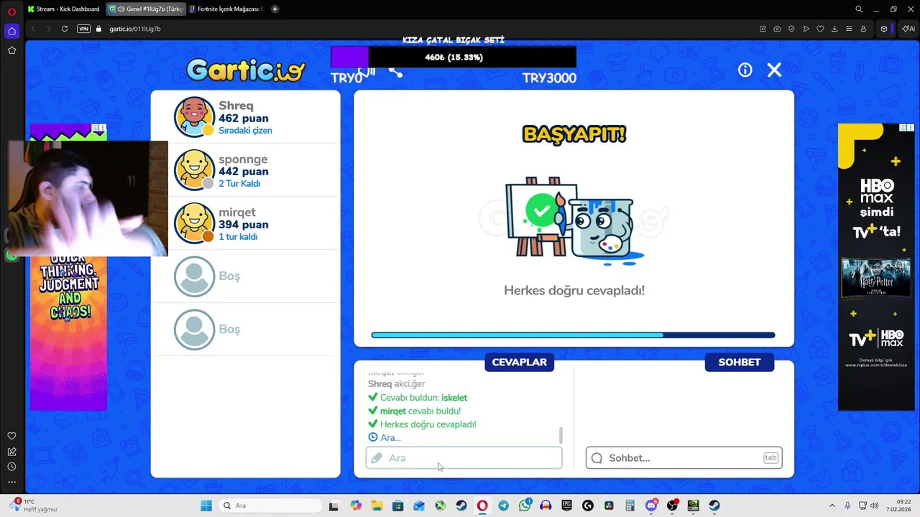Open the Aria AI button

908,29
